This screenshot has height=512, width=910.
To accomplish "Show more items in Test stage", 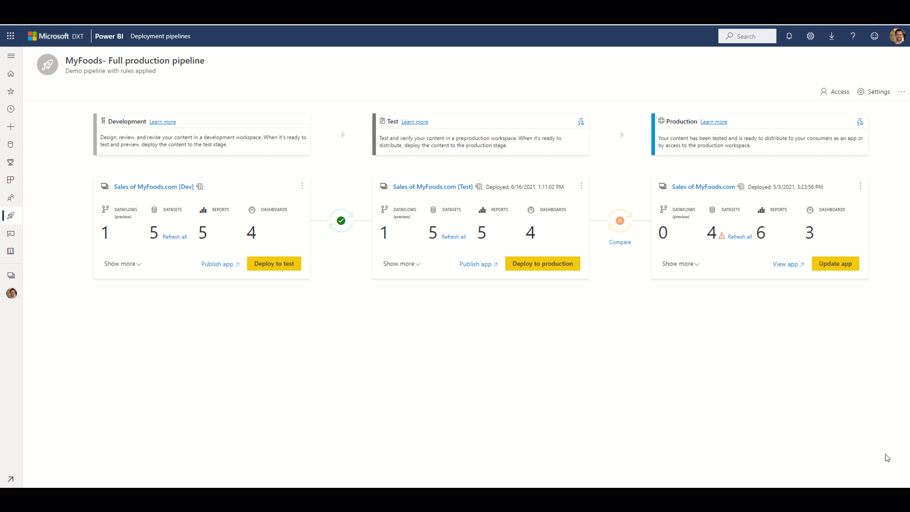I will point(401,263).
